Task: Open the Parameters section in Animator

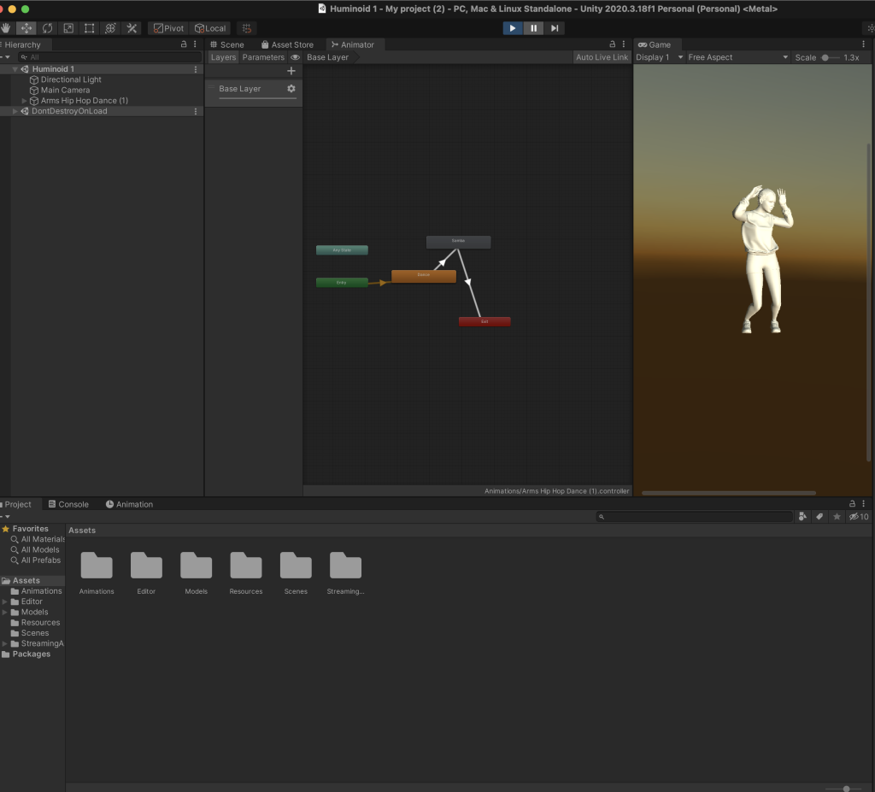Action: [263, 57]
